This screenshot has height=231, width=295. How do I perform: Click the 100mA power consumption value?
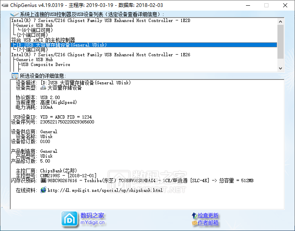[47, 107]
